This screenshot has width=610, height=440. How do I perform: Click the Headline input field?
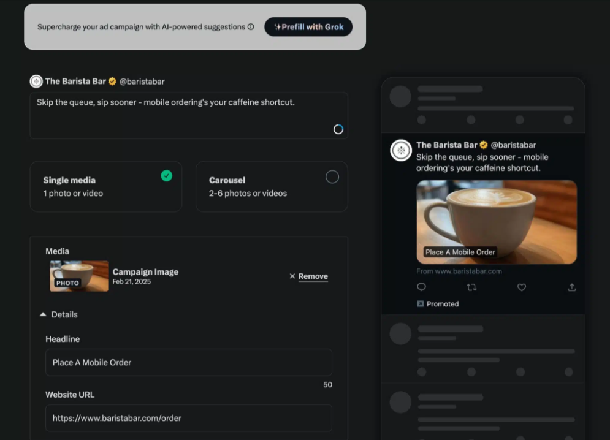click(188, 362)
